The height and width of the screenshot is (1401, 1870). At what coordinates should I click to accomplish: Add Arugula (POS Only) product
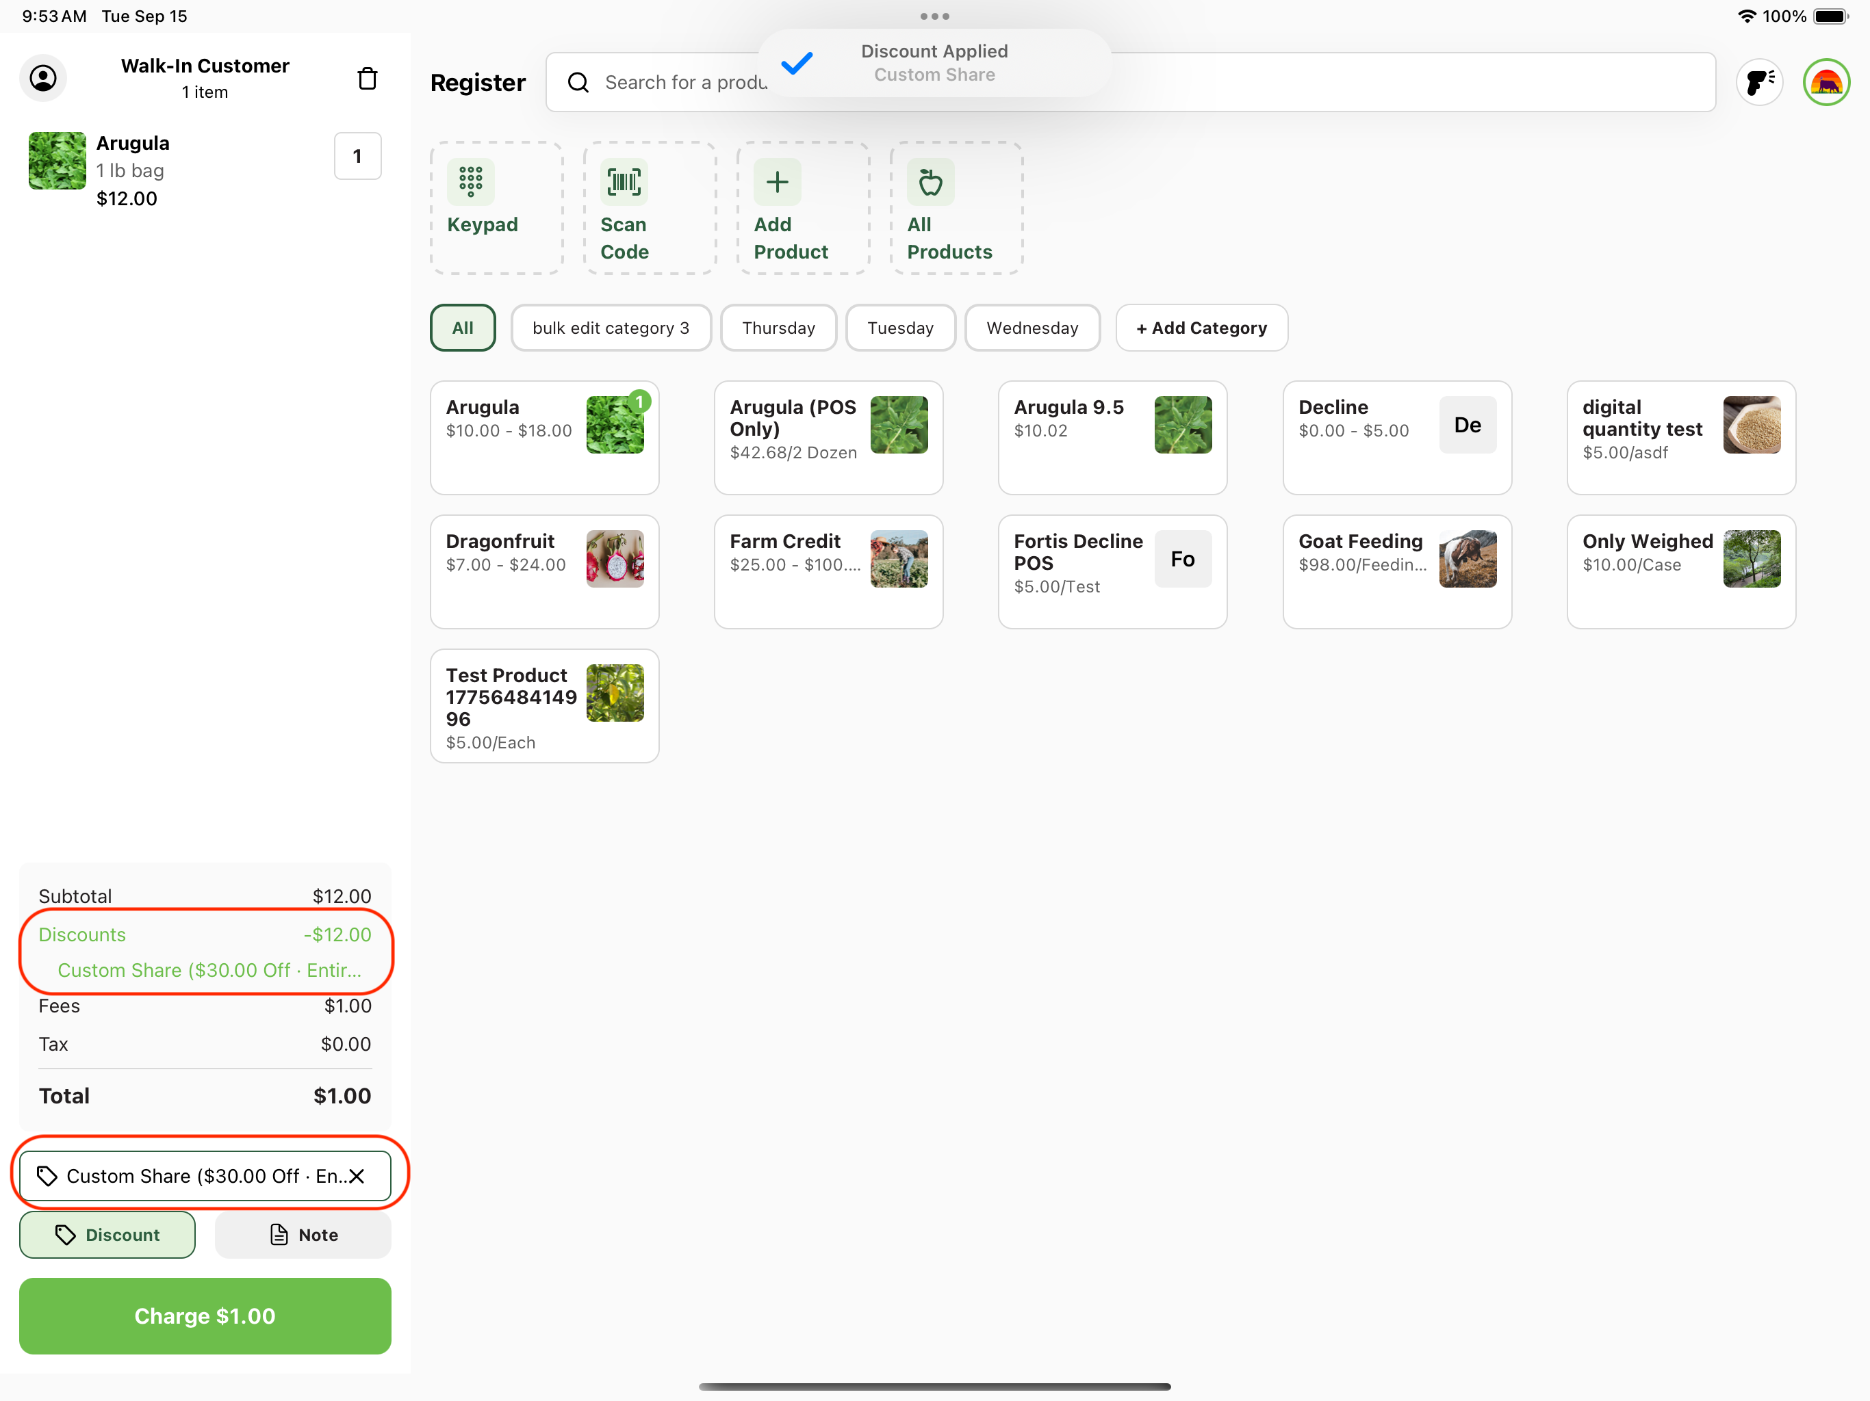coord(828,438)
